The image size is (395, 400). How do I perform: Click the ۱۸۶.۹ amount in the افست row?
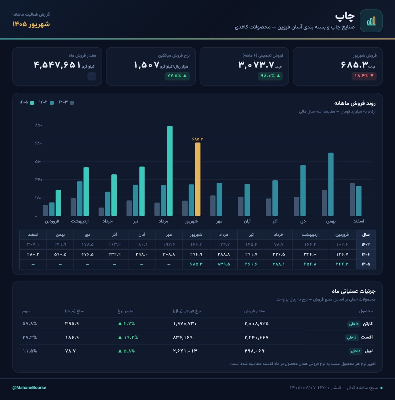[x=72, y=337]
